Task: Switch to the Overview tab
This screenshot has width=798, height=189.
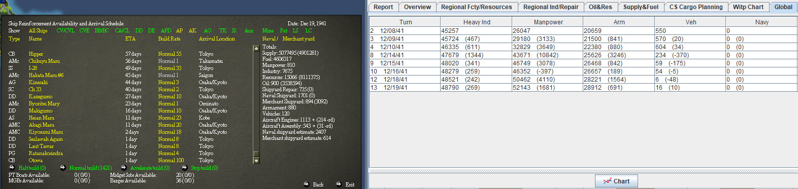Action: pyautogui.click(x=417, y=7)
